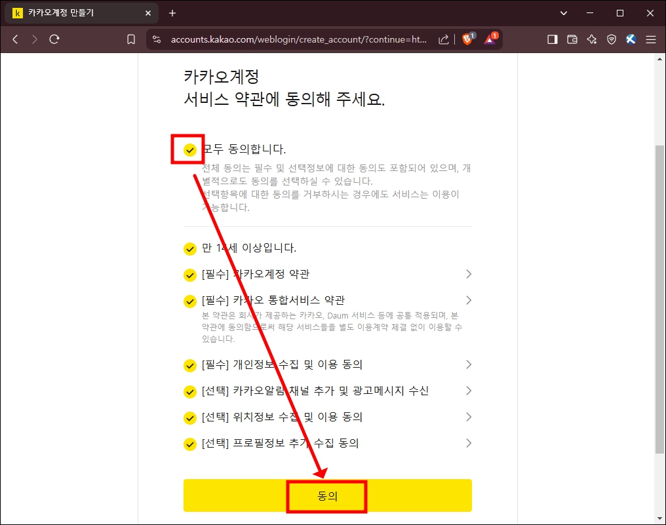Toggle [선택] 위치정보 수집 및 이용 동의 checkbox

tap(190, 418)
